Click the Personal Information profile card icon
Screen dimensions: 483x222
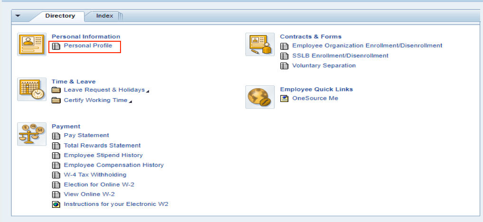[32, 45]
